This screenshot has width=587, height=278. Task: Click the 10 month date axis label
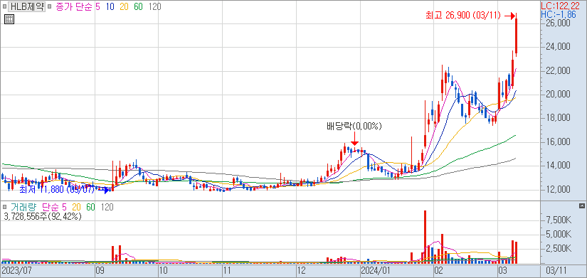point(163,270)
